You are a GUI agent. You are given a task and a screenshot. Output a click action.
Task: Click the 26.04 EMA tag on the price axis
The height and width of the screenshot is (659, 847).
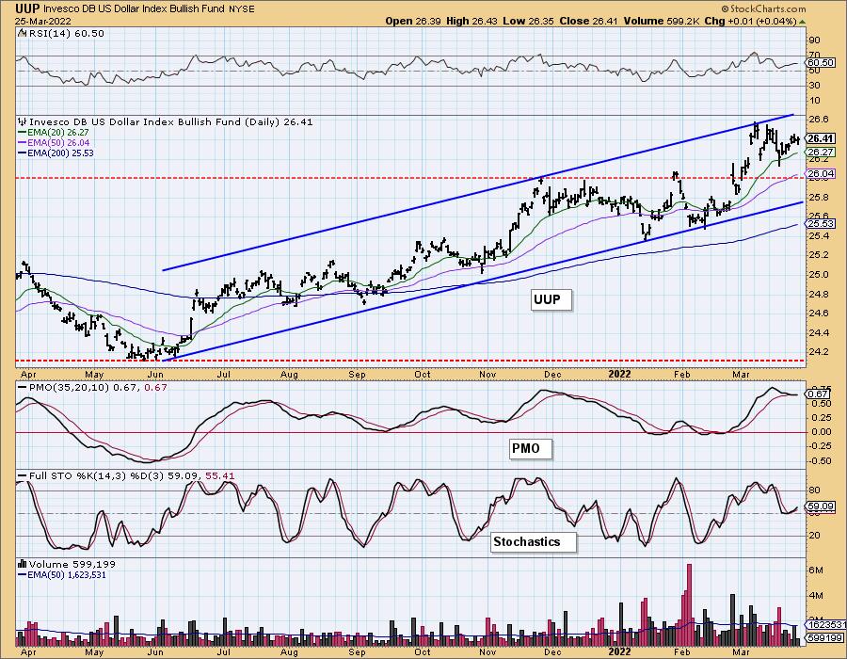[x=821, y=173]
